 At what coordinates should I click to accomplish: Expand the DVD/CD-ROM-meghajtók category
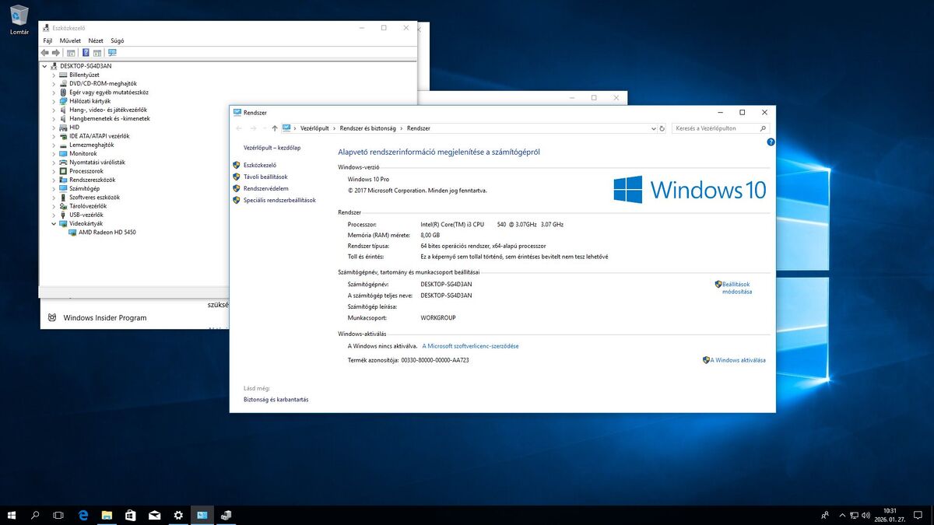(54, 83)
